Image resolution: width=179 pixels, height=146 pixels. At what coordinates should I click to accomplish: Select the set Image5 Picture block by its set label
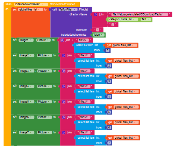pyautogui.click(x=15, y=102)
